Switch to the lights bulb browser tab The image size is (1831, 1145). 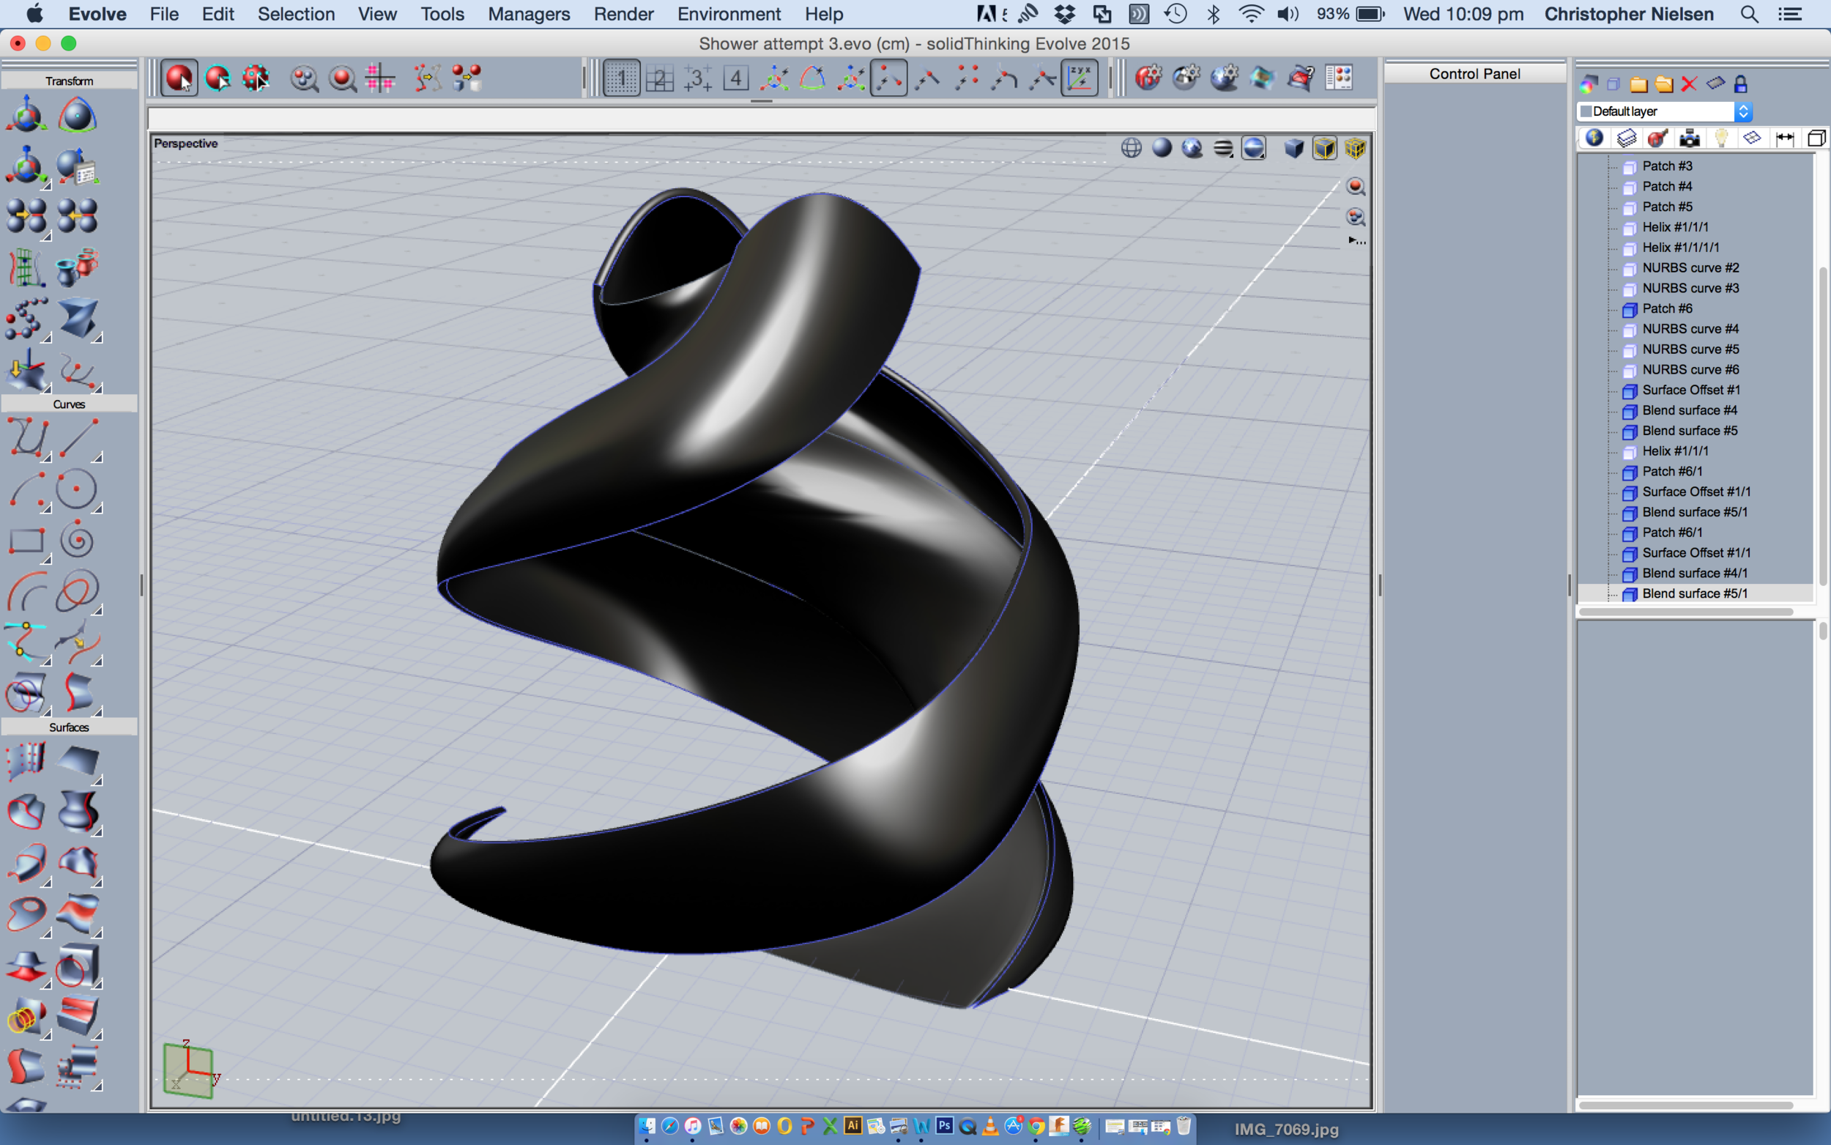click(1720, 138)
